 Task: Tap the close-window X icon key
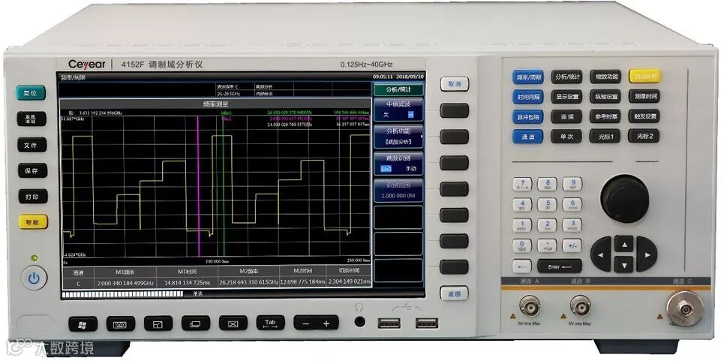pyautogui.click(x=233, y=323)
